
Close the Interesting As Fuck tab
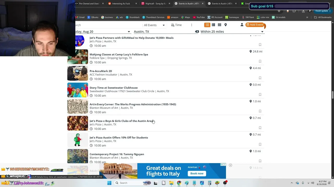click(136, 4)
